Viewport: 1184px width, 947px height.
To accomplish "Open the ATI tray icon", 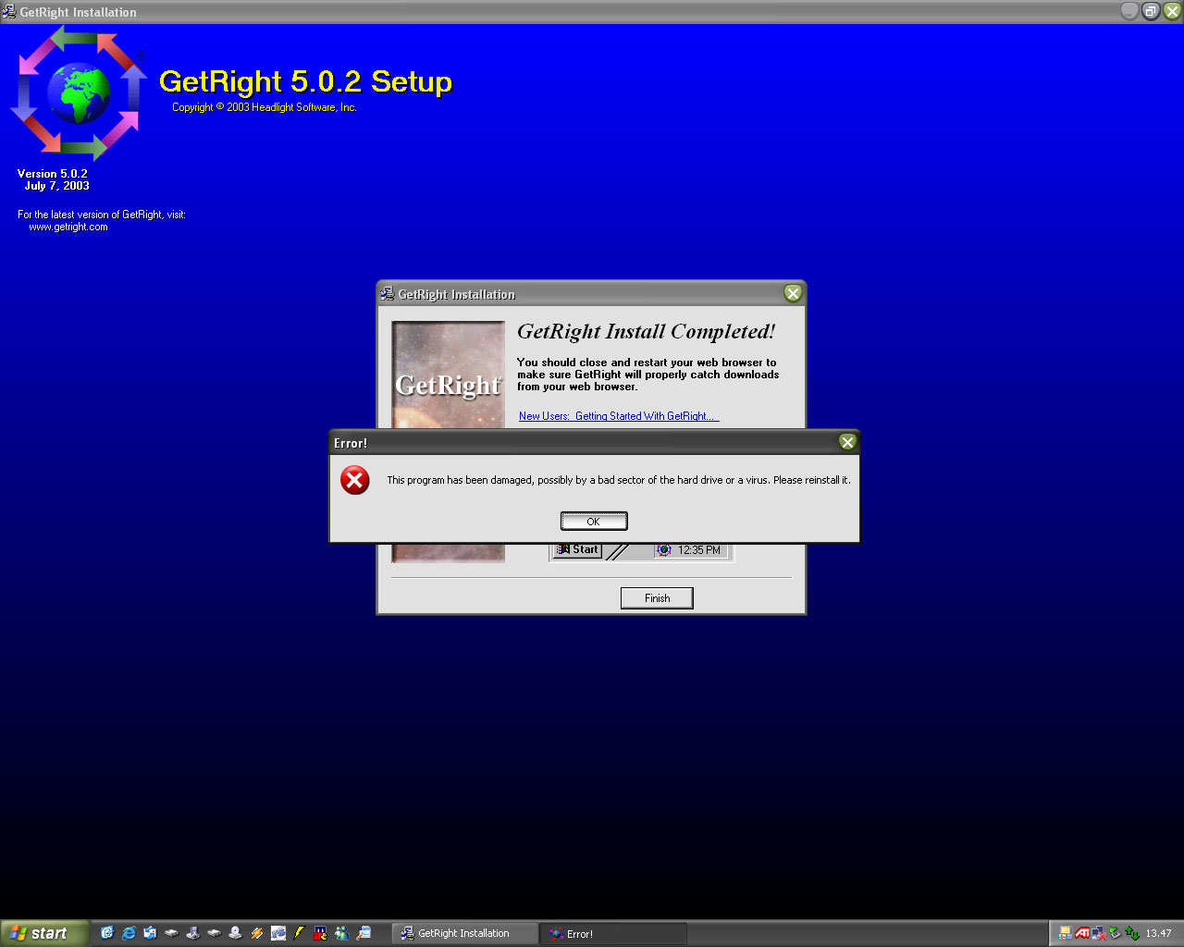I will coord(1082,933).
